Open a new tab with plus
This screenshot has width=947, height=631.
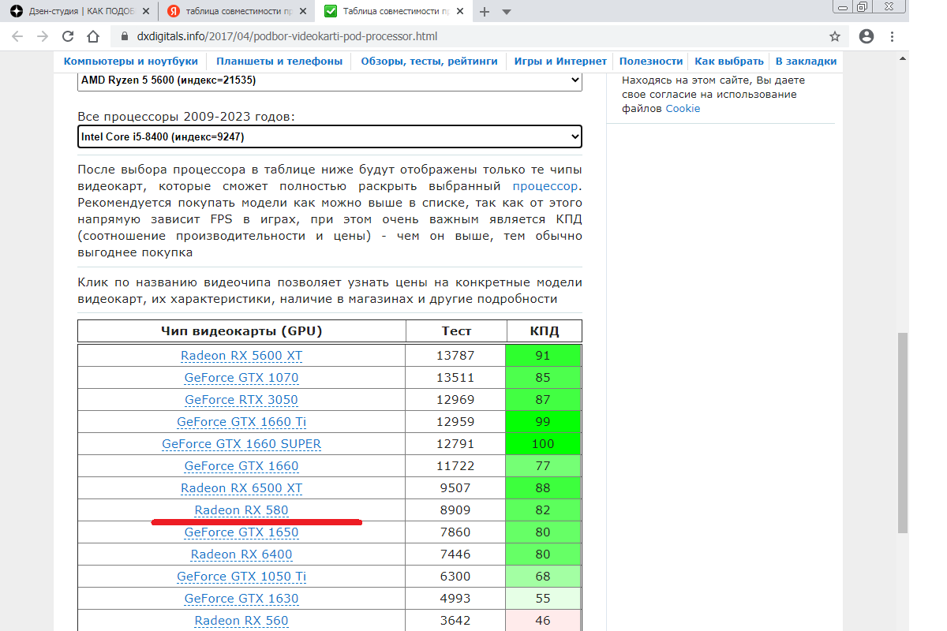click(485, 12)
